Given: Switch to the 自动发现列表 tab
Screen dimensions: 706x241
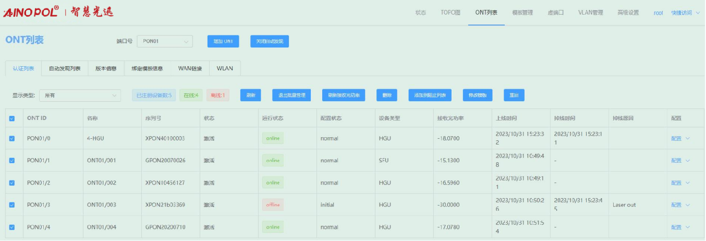Looking at the screenshot, I should 65,68.
